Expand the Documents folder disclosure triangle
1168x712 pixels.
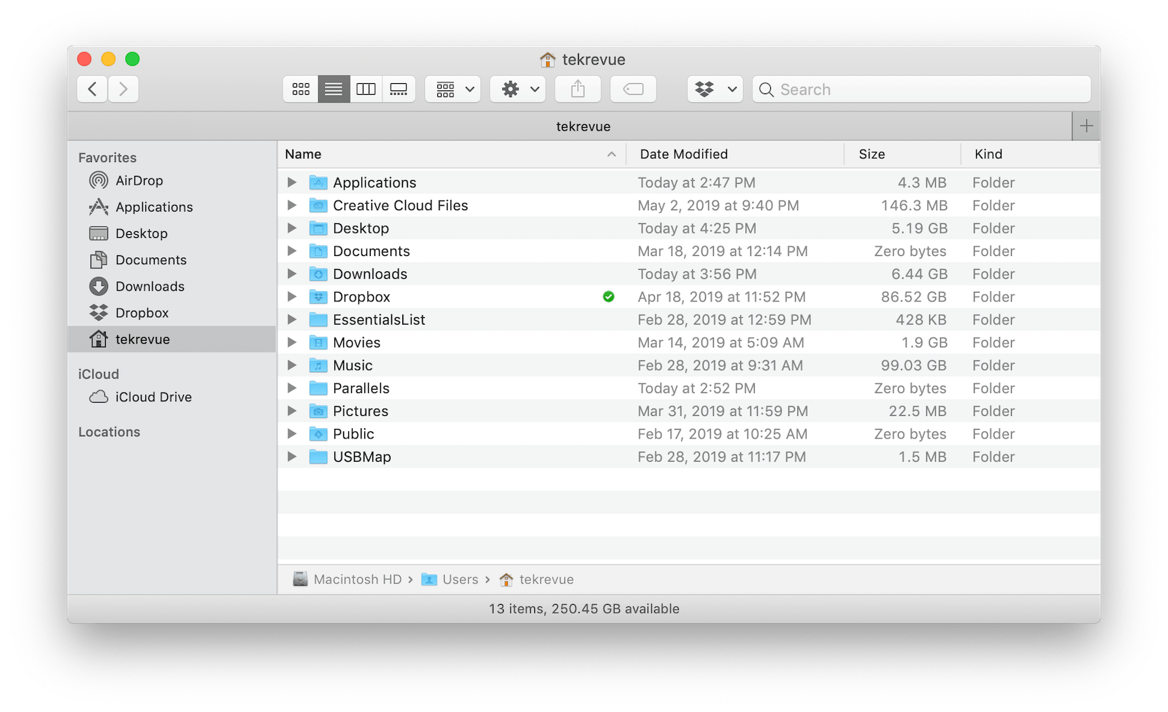[292, 251]
